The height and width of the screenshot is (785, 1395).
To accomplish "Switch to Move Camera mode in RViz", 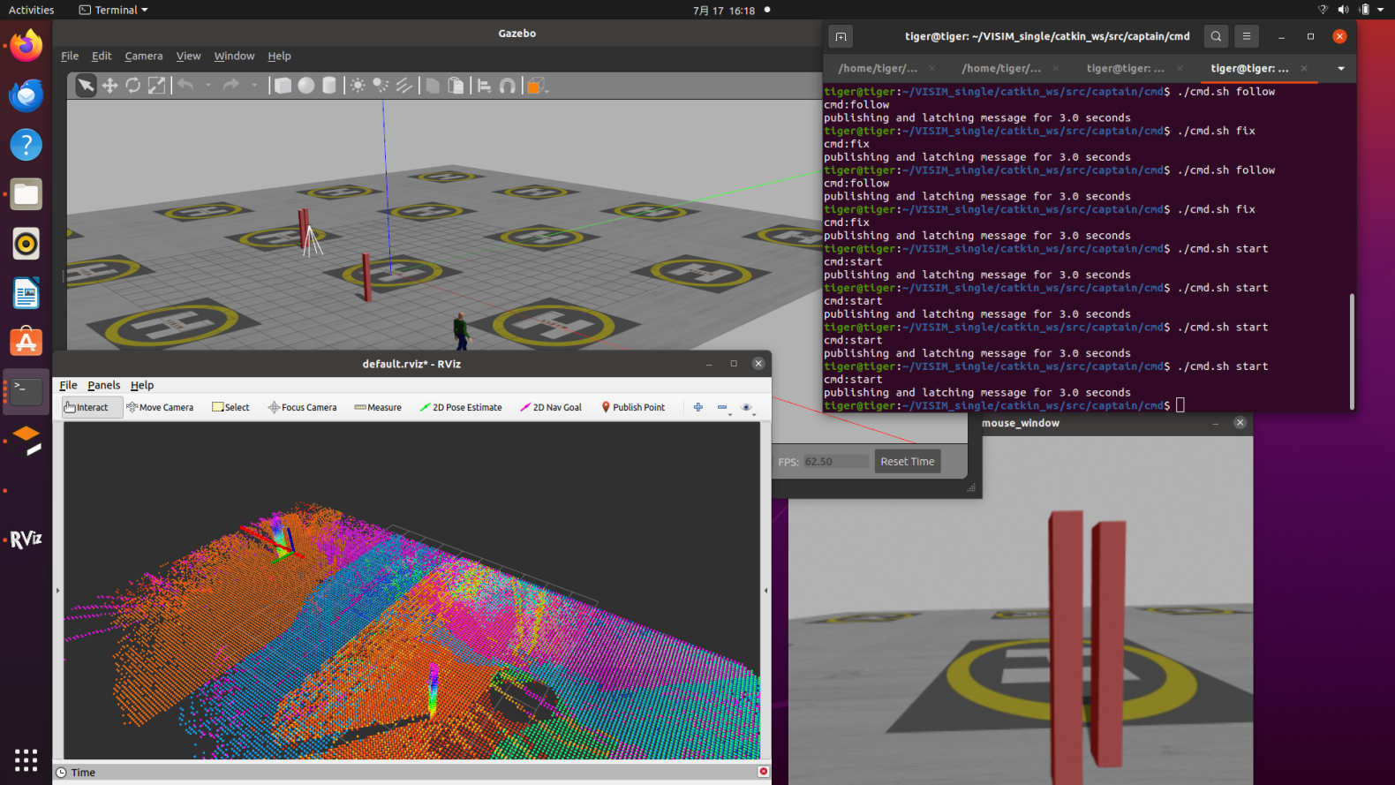I will 160,407.
